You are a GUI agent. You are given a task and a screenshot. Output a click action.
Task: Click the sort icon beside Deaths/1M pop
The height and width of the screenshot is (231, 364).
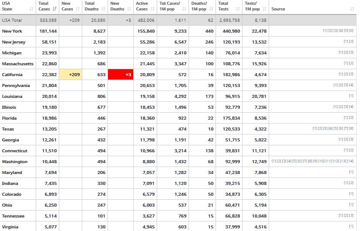[x=210, y=9]
